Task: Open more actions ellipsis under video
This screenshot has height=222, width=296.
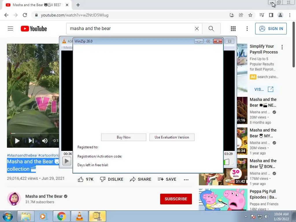Action: 186,180
